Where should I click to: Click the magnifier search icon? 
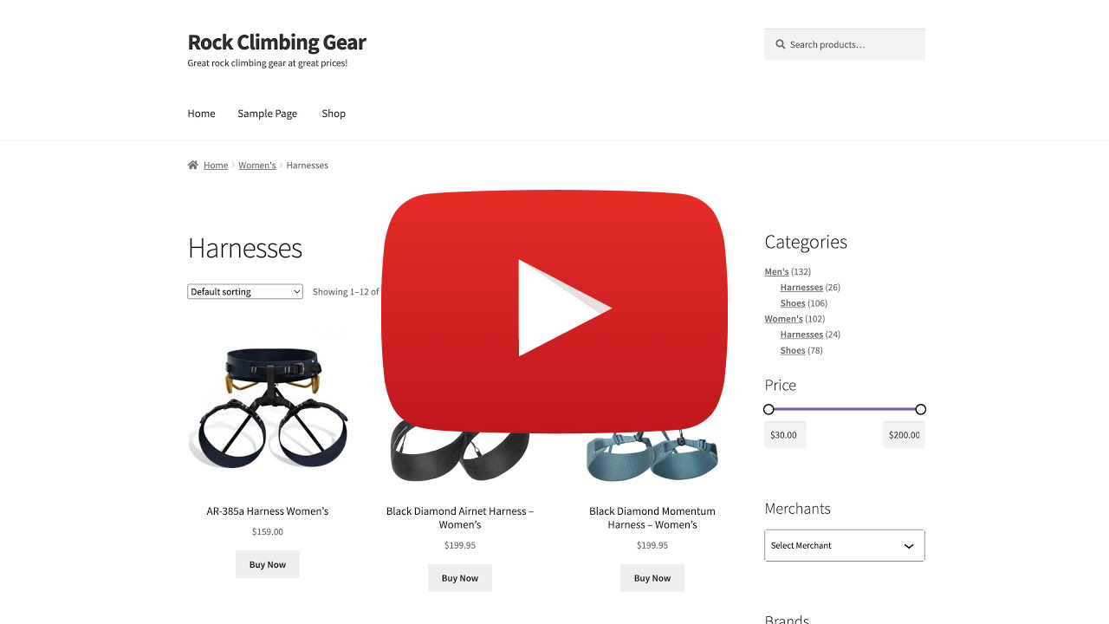click(x=781, y=44)
